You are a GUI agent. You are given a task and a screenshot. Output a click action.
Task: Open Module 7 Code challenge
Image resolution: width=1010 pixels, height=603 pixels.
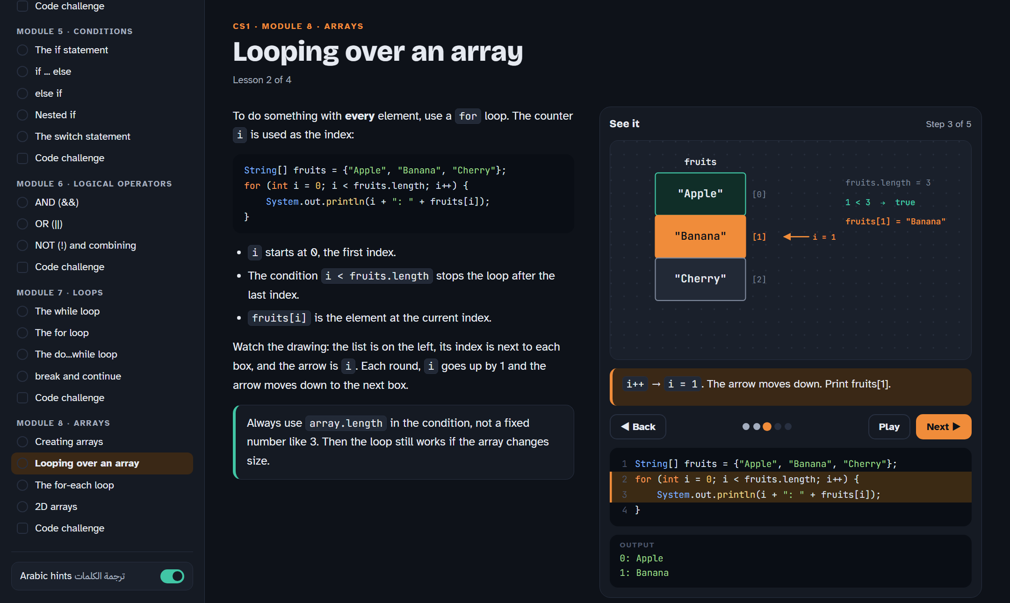pyautogui.click(x=102, y=398)
